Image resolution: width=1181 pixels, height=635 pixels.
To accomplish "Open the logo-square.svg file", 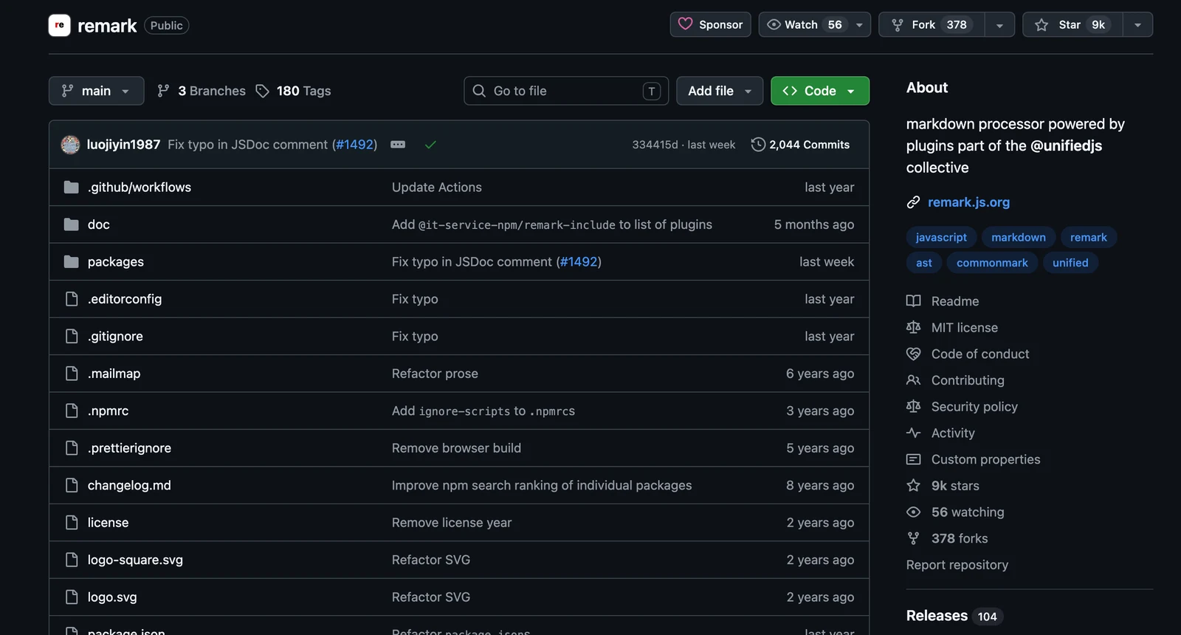I will [135, 560].
